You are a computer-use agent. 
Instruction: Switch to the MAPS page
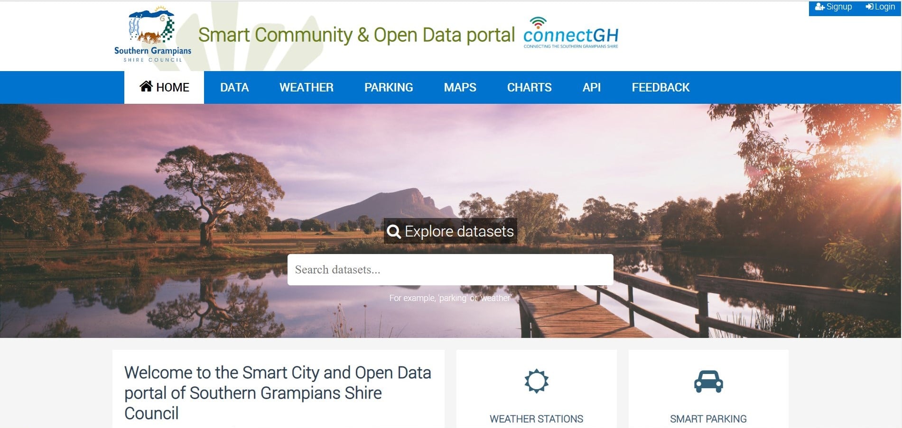coord(460,88)
